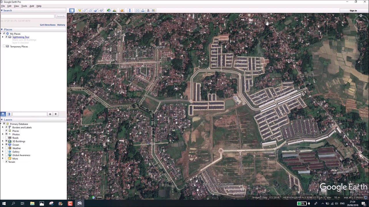369x207 pixels.
Task: Click the search magnifier icon in Places panel
Action: (3, 114)
